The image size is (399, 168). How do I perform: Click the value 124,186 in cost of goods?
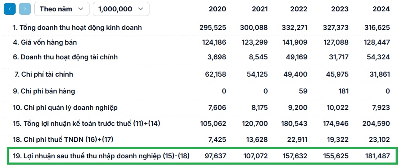[x=214, y=42]
